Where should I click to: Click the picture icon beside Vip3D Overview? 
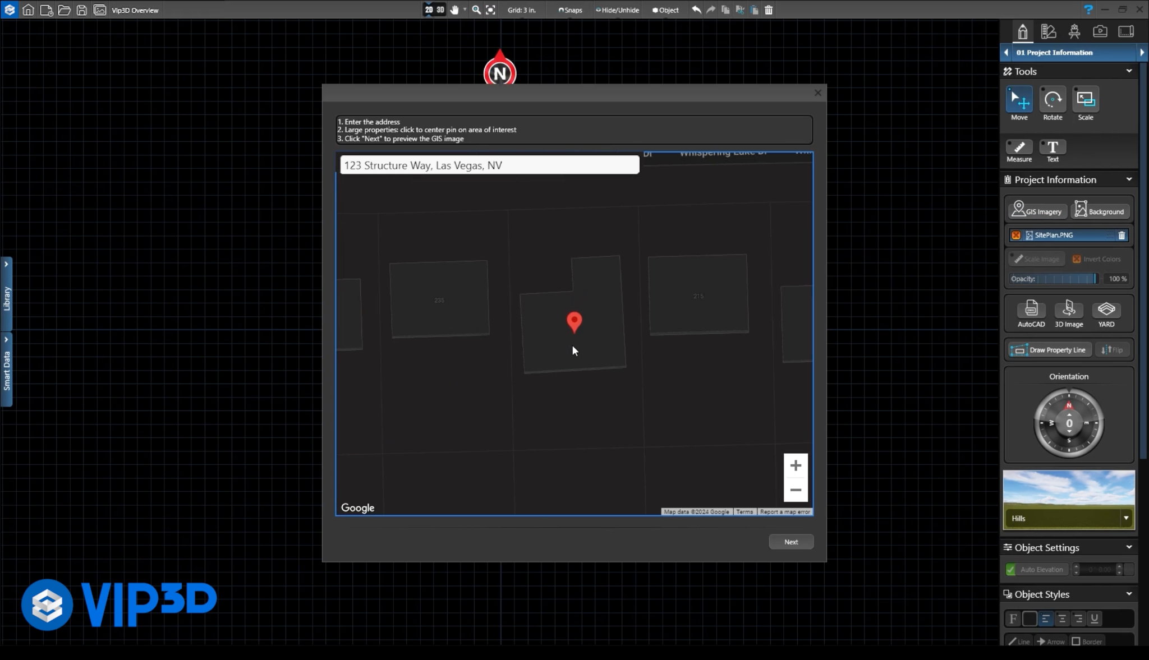pyautogui.click(x=99, y=10)
